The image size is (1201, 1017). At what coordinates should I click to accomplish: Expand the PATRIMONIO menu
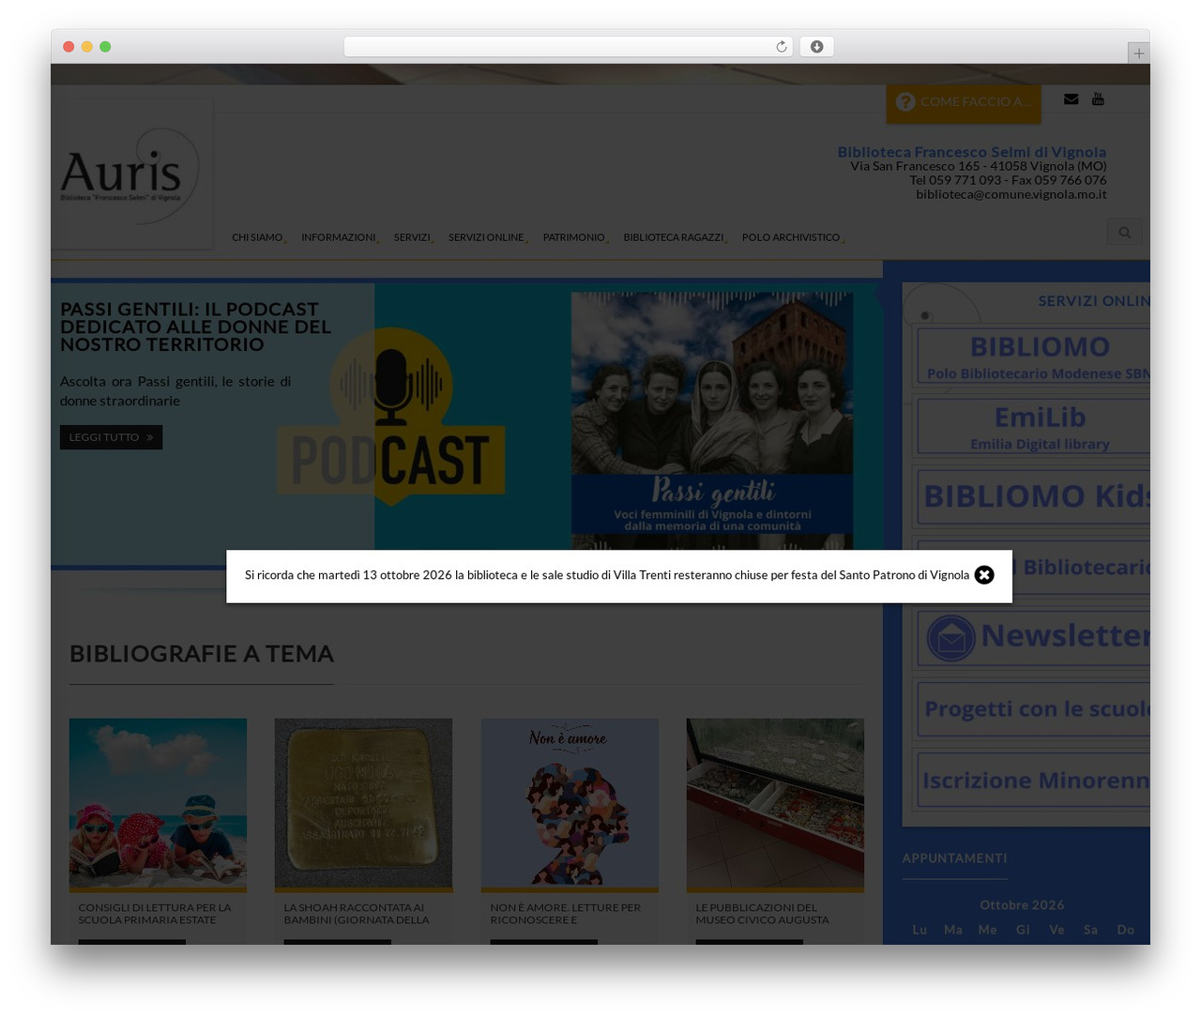[x=575, y=237]
